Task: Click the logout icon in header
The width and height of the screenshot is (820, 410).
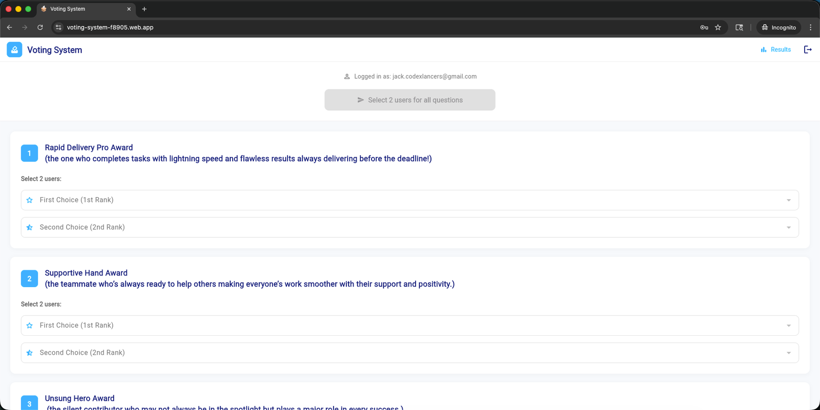Action: (808, 50)
